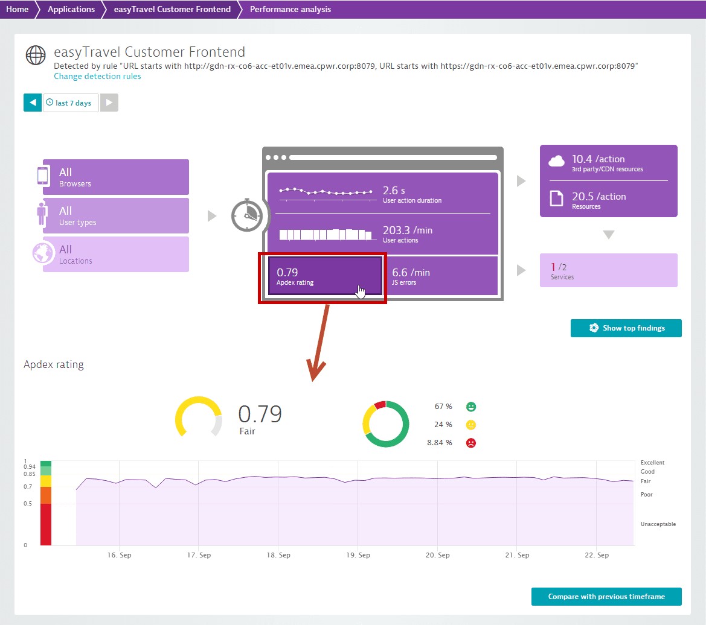The height and width of the screenshot is (625, 706).
Task: Click the 18. Sep chart date label
Action: pos(278,555)
